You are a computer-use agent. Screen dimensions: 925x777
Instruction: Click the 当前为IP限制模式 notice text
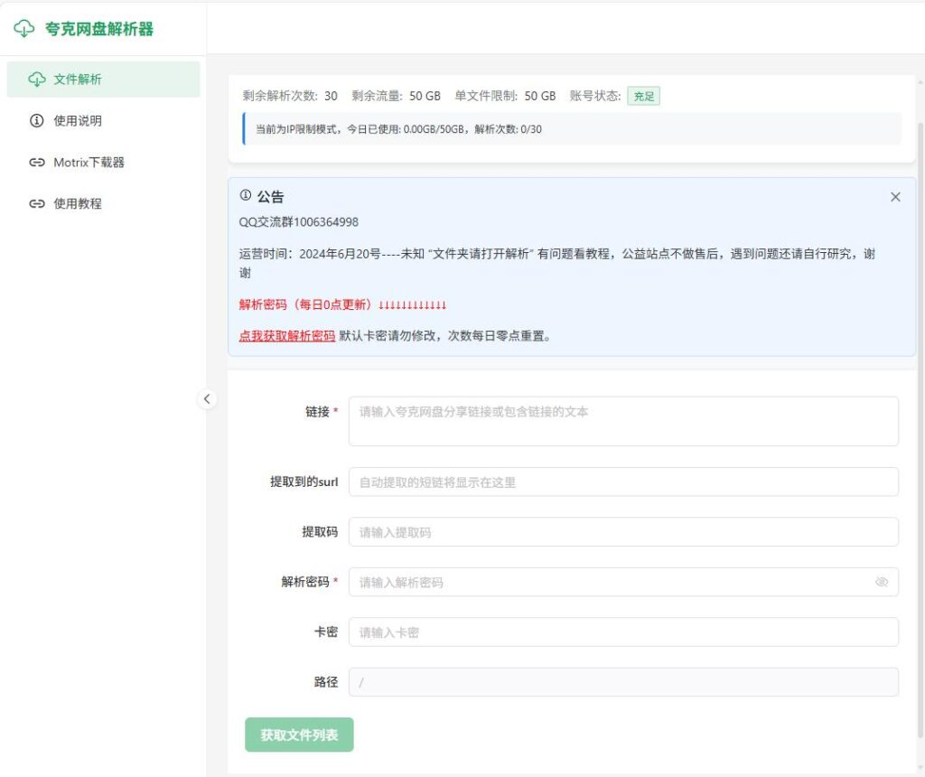398,129
